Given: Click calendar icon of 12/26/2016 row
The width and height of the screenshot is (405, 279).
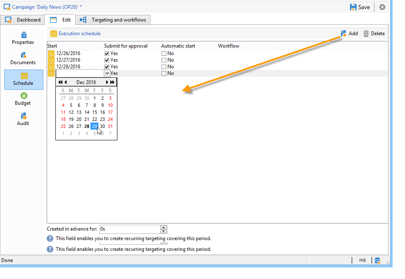Looking at the screenshot, I should click(x=51, y=53).
